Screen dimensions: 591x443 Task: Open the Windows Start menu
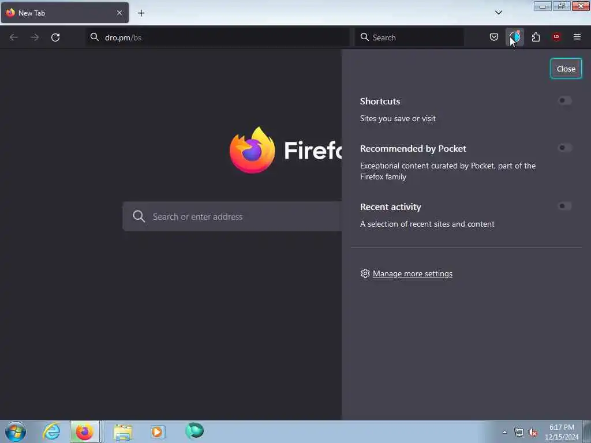[16, 431]
